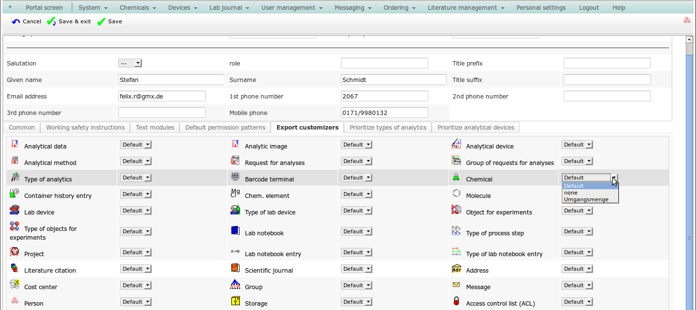Click the Save & exit button

(x=69, y=21)
